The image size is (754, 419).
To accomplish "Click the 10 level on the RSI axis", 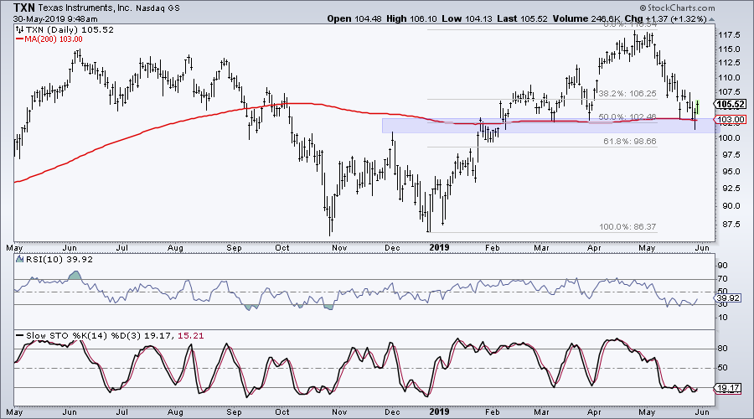I will 722,318.
